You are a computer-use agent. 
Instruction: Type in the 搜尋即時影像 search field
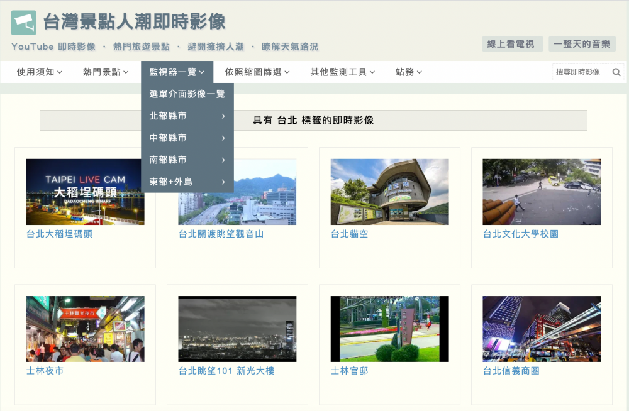point(580,72)
